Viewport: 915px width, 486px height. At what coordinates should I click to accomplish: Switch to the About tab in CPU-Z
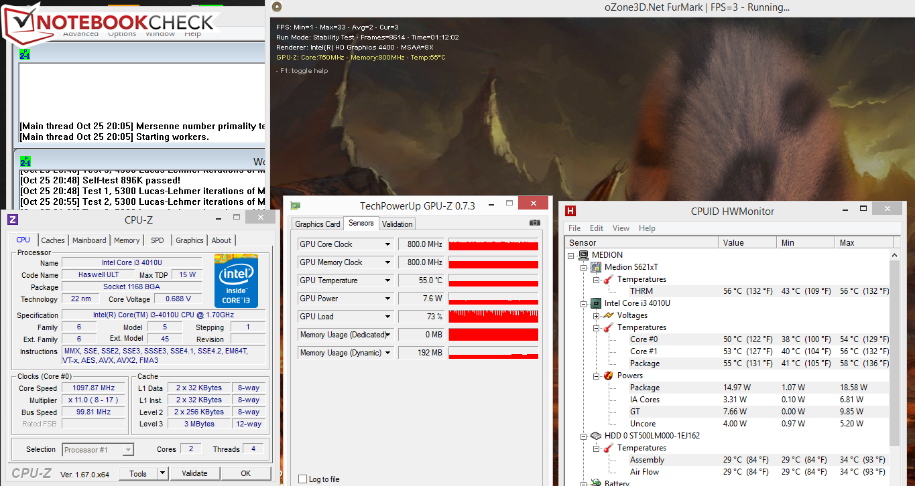coord(221,240)
